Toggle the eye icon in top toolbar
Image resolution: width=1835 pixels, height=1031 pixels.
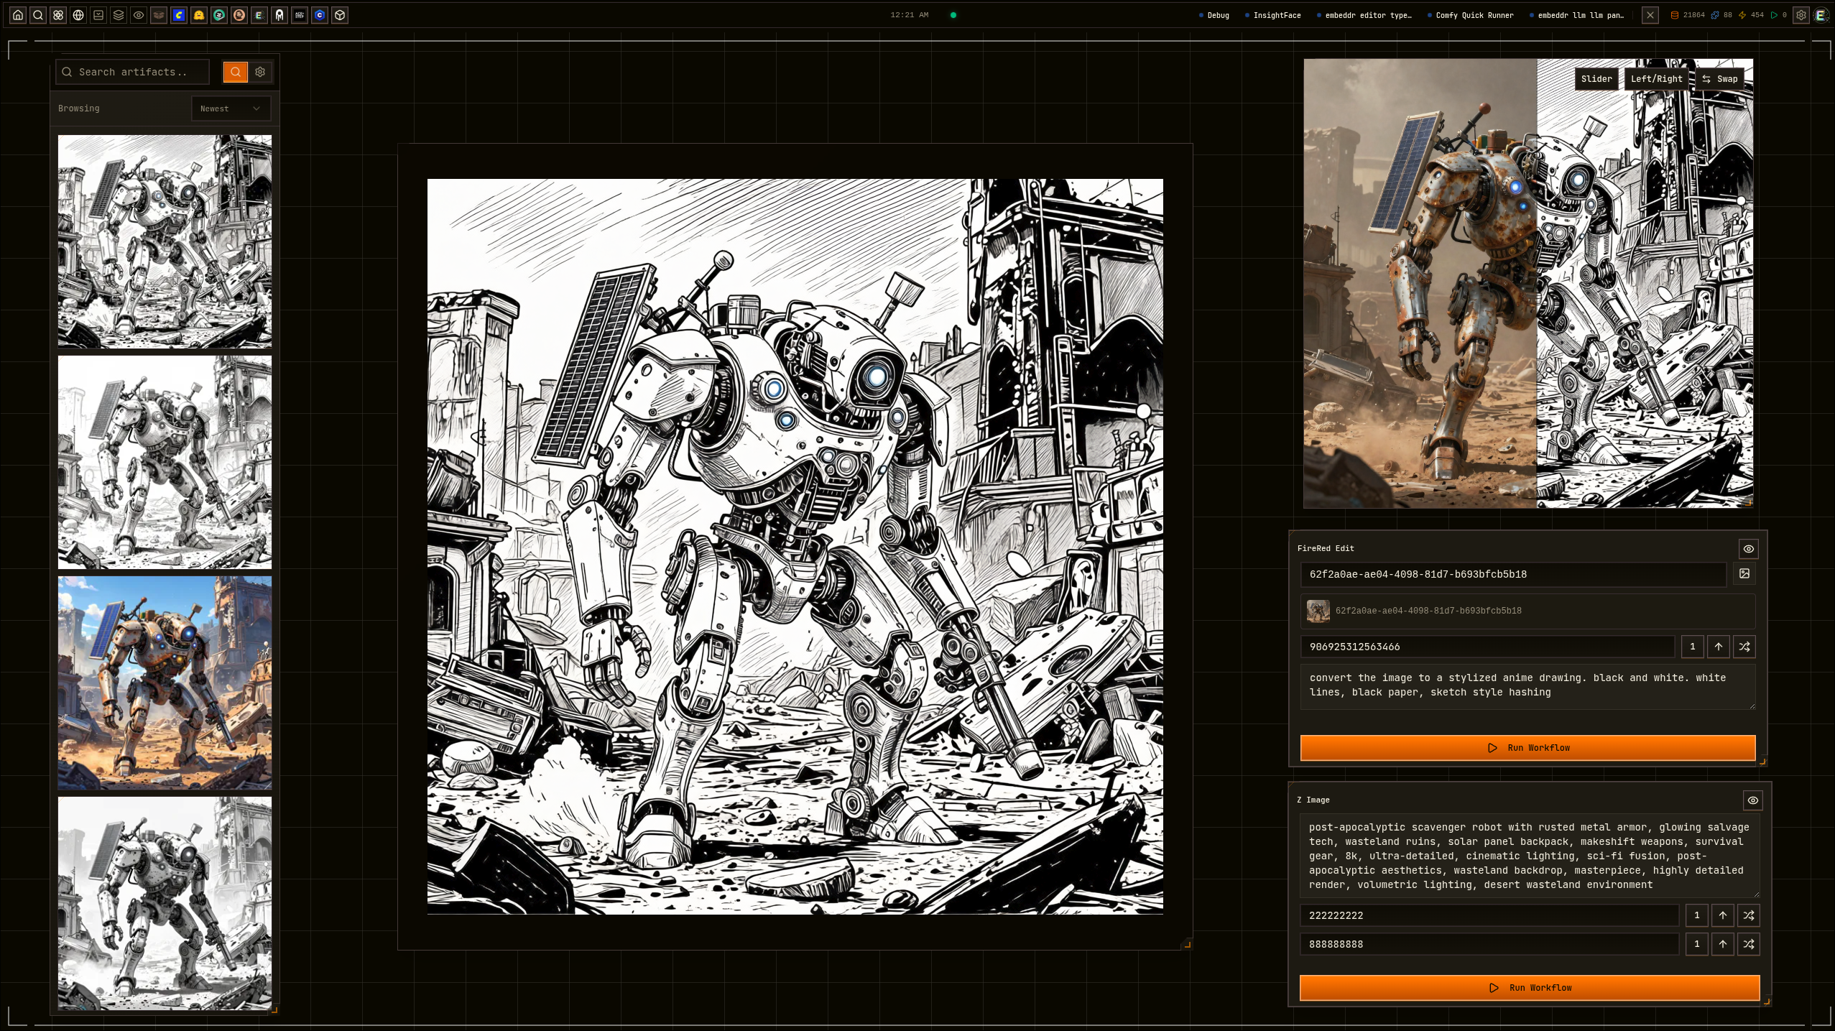point(139,14)
